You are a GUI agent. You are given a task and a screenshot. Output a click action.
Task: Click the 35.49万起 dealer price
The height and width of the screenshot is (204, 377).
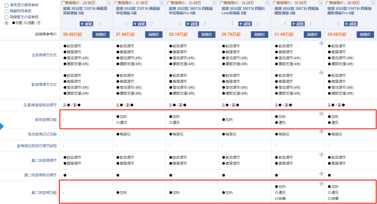point(337,34)
